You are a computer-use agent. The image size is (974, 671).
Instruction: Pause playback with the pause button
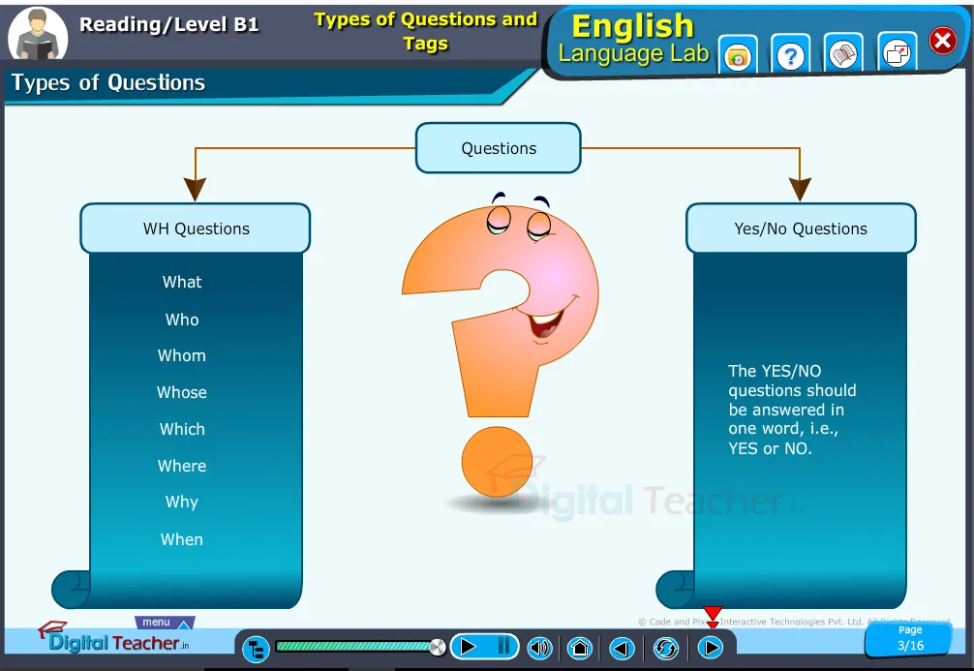(503, 647)
